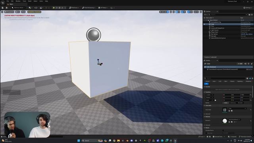Image resolution: width=254 pixels, height=143 pixels.
Task: Toggle visibility eye for the Cube row
Action: coord(204,24)
